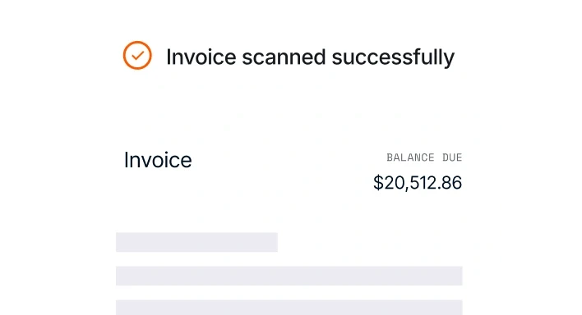Click the left end of the bottom gray bar
The height and width of the screenshot is (315, 582).
122,308
